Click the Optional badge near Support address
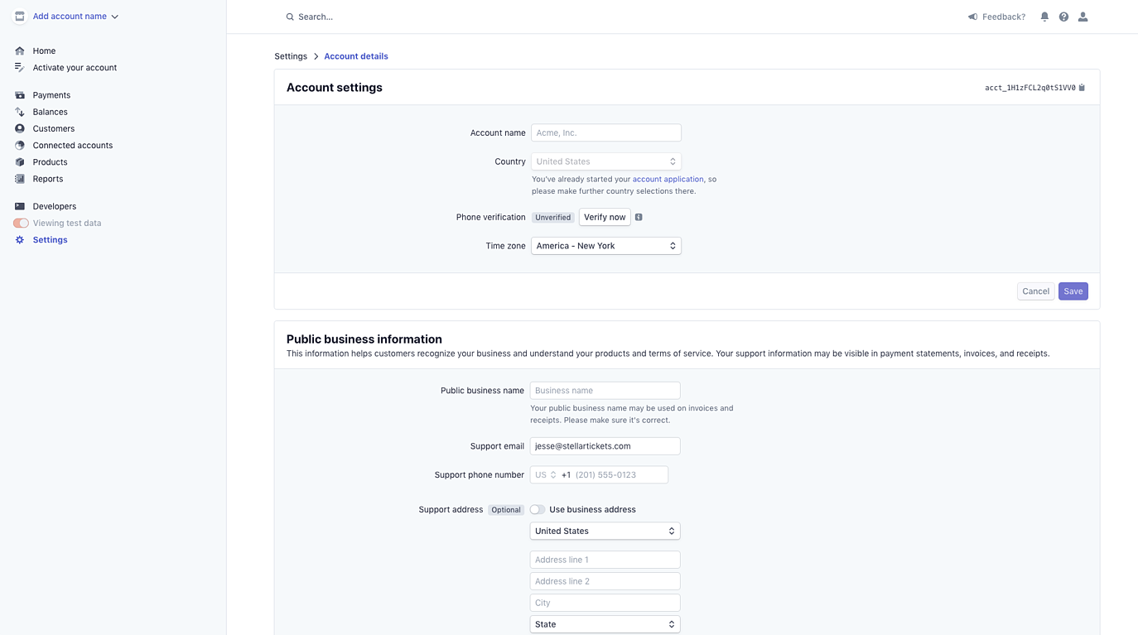Viewport: 1138px width, 635px height. pyautogui.click(x=506, y=510)
